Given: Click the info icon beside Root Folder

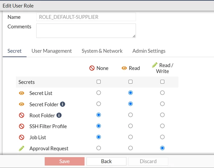Looking at the screenshot, I should 59,115.
